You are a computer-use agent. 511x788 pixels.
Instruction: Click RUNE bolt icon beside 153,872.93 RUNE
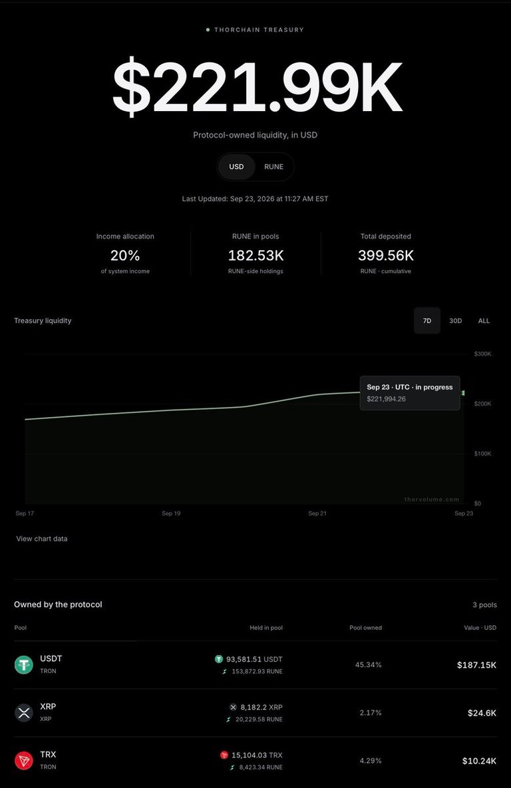point(225,672)
